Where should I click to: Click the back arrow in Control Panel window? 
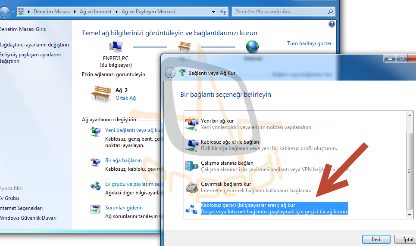pyautogui.click(x=4, y=12)
